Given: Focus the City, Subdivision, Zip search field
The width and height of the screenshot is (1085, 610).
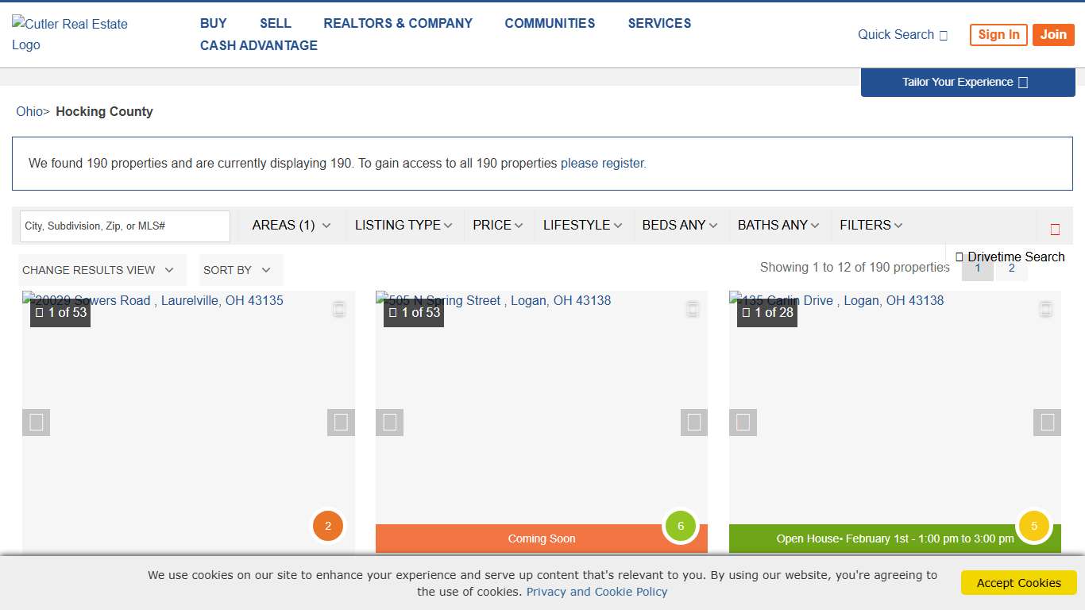Looking at the screenshot, I should click(125, 226).
